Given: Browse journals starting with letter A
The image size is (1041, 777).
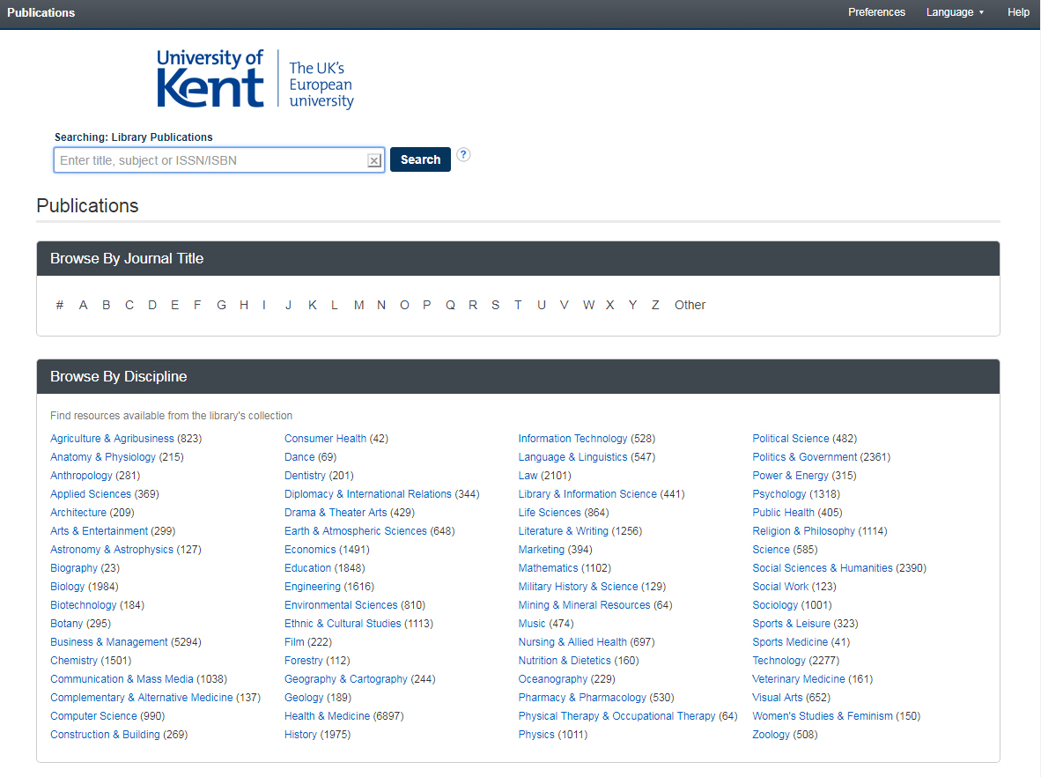Looking at the screenshot, I should coord(83,305).
